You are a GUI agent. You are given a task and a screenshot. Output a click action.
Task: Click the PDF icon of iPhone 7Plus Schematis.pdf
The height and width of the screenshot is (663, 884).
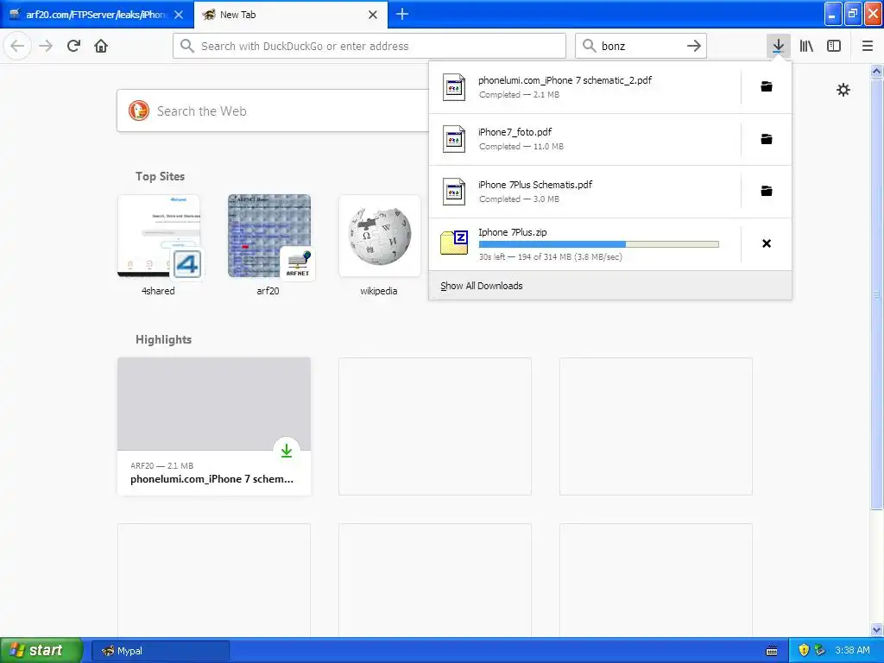click(454, 192)
